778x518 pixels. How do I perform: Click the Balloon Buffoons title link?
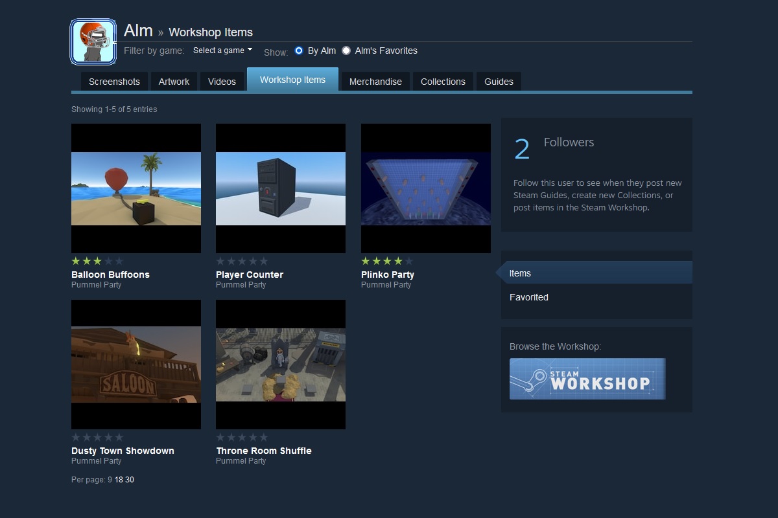tap(110, 275)
